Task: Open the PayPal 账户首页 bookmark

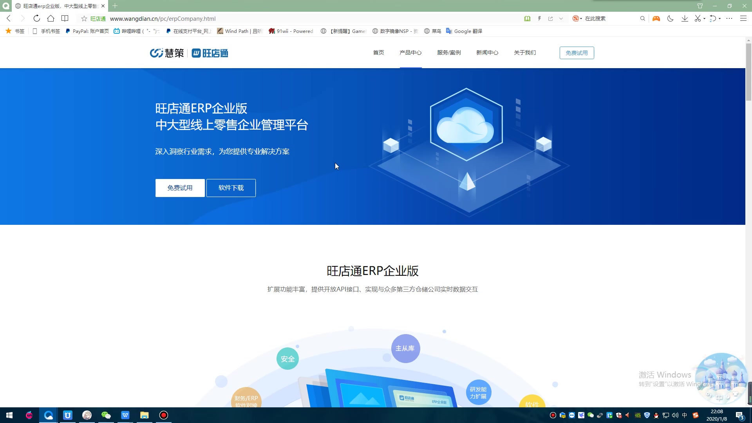Action: pos(87,31)
